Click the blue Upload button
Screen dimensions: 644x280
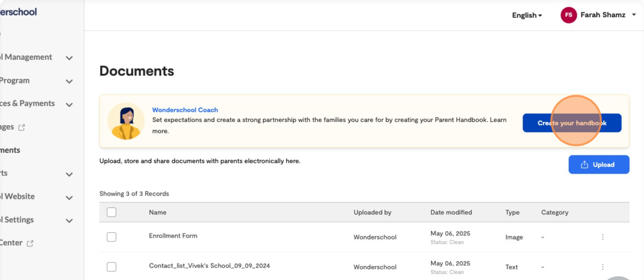click(x=598, y=165)
